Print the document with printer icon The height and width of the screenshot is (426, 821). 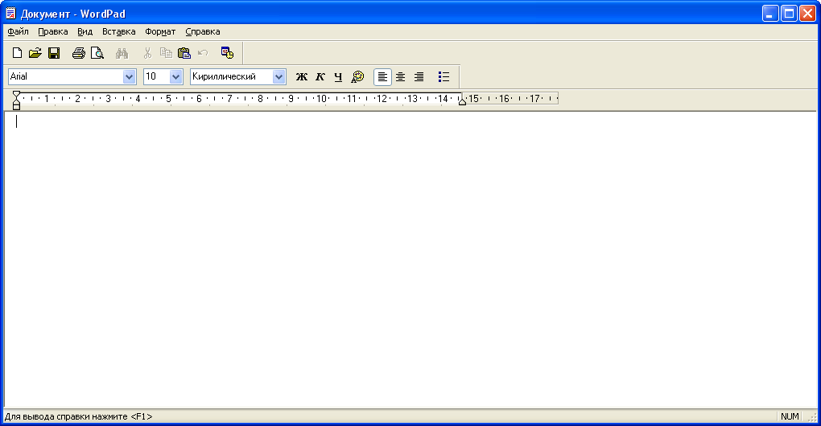point(79,53)
